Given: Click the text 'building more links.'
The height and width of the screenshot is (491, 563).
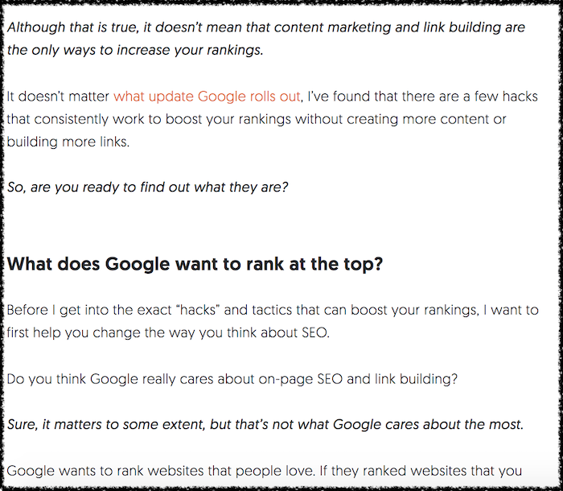Looking at the screenshot, I should 68,142.
